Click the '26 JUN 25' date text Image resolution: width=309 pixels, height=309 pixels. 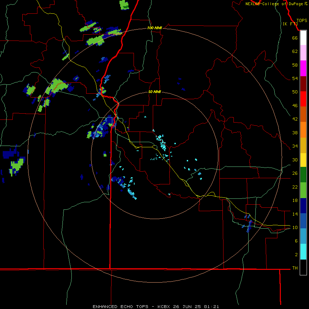(187, 307)
